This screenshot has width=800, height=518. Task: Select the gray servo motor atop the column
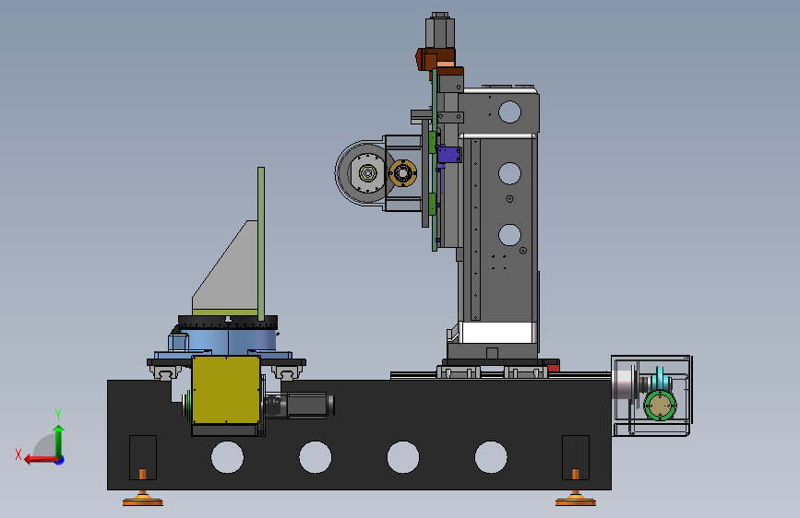click(x=440, y=30)
